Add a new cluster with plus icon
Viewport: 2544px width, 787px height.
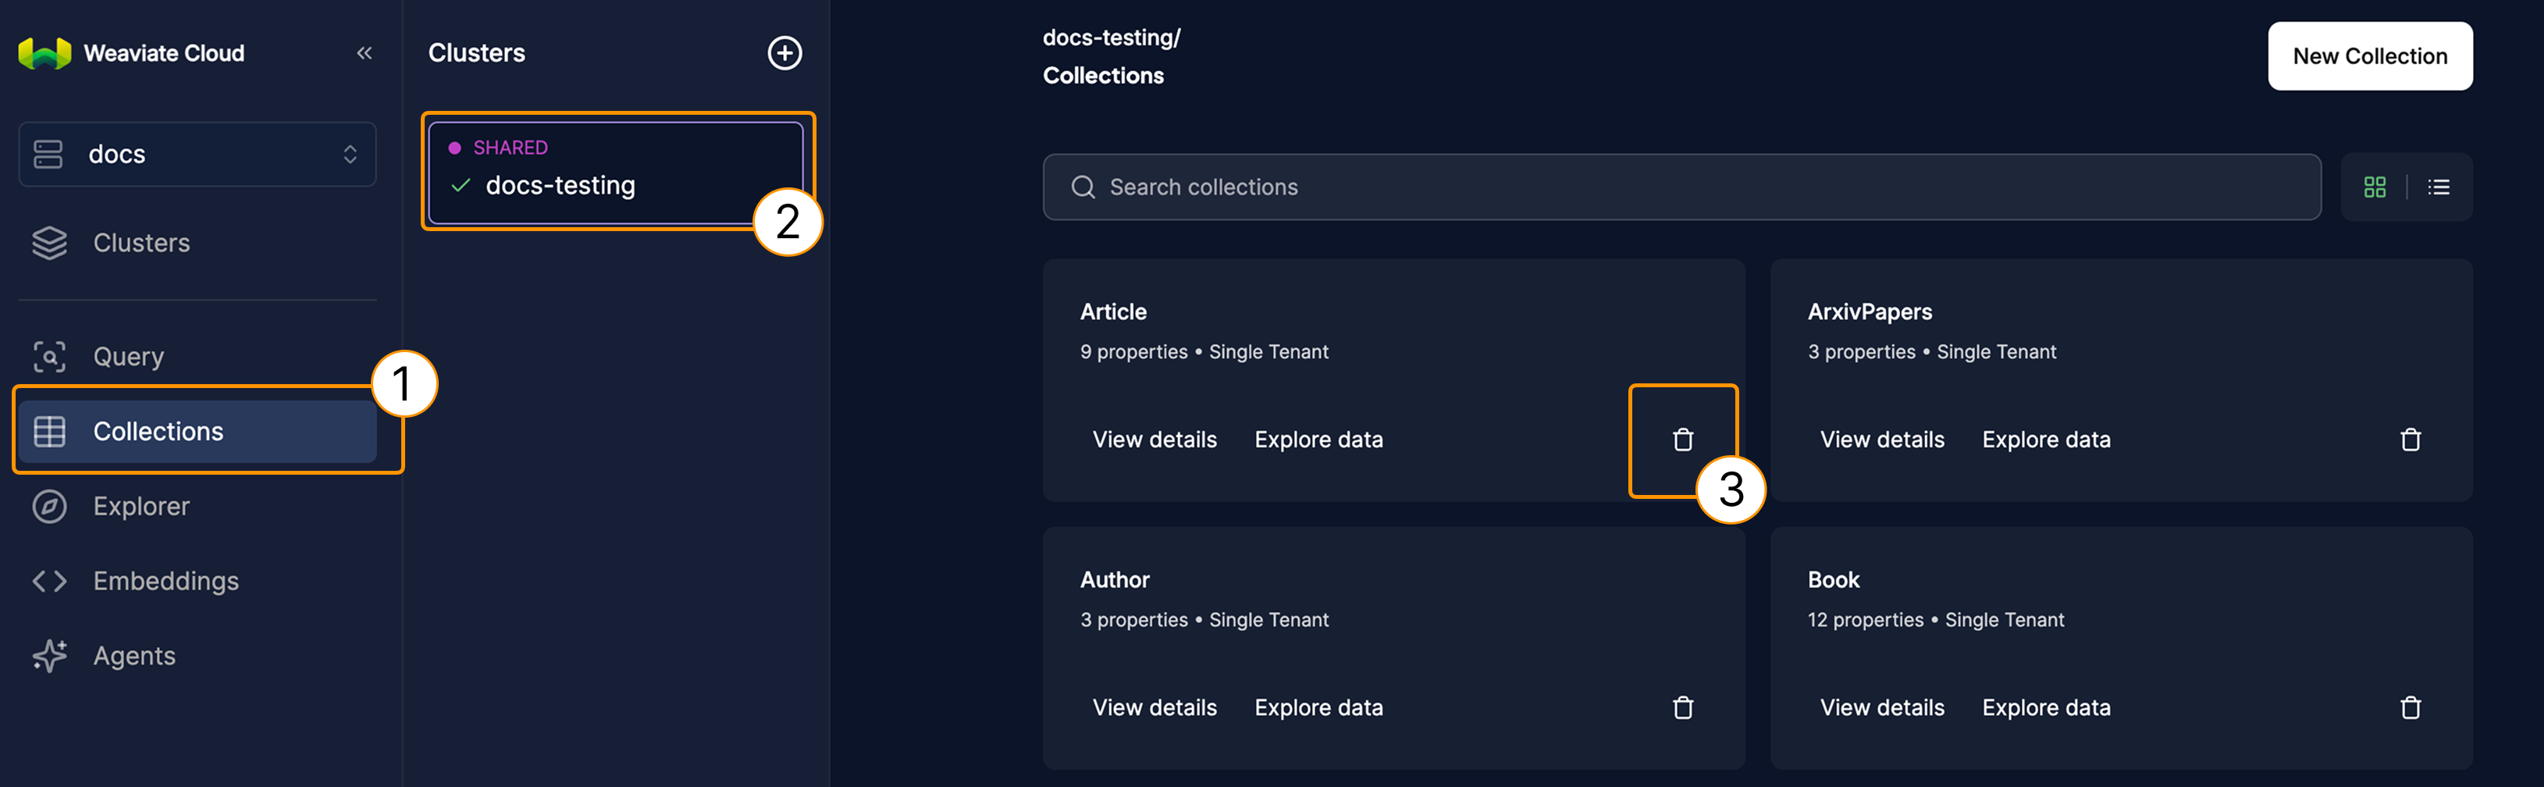pos(785,53)
